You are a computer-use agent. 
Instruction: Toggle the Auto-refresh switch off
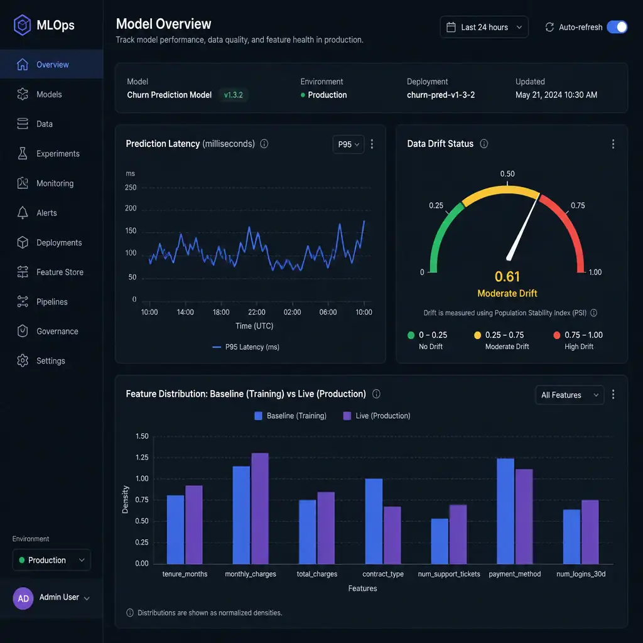click(617, 27)
